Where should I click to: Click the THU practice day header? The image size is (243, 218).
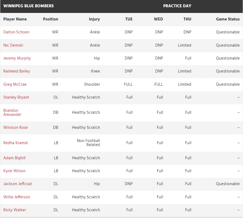point(187,19)
